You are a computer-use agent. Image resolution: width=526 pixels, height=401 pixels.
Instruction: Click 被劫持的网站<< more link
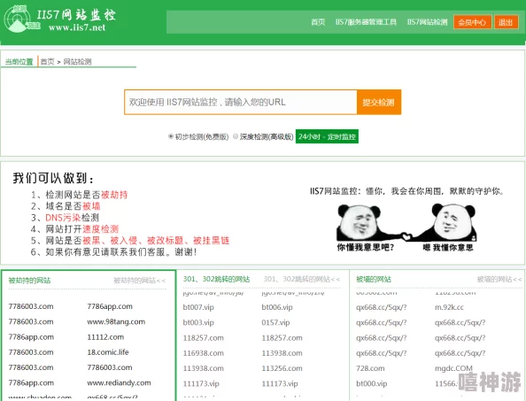139,281
